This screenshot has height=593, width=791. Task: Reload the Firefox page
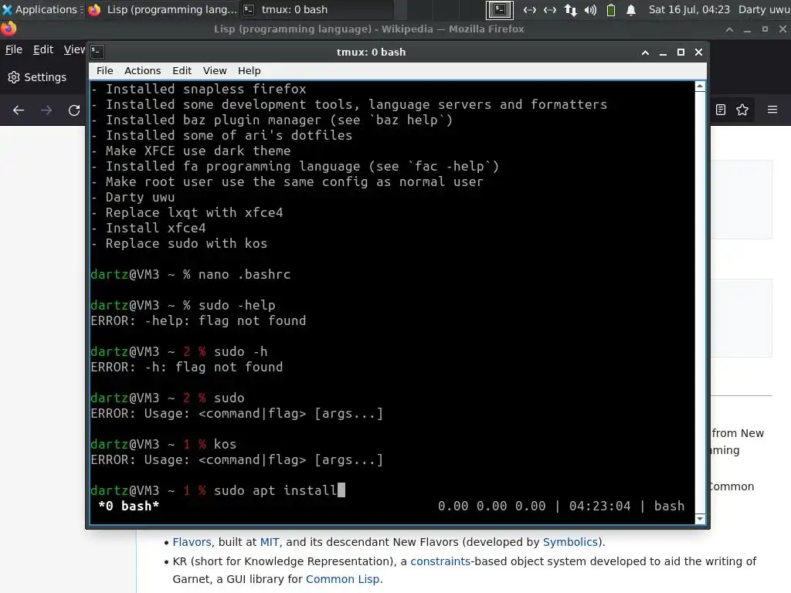(74, 110)
